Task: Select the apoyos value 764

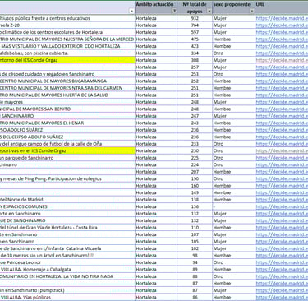Action: (x=195, y=25)
